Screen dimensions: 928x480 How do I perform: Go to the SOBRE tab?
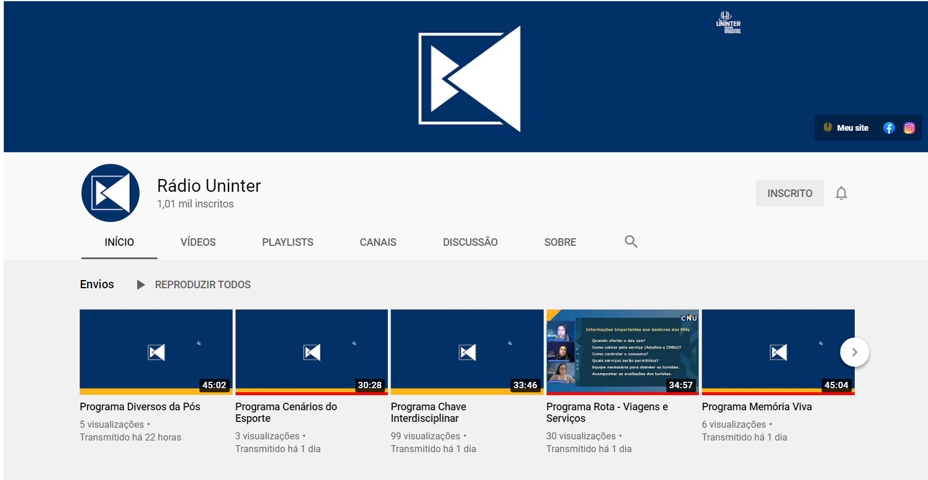point(560,242)
